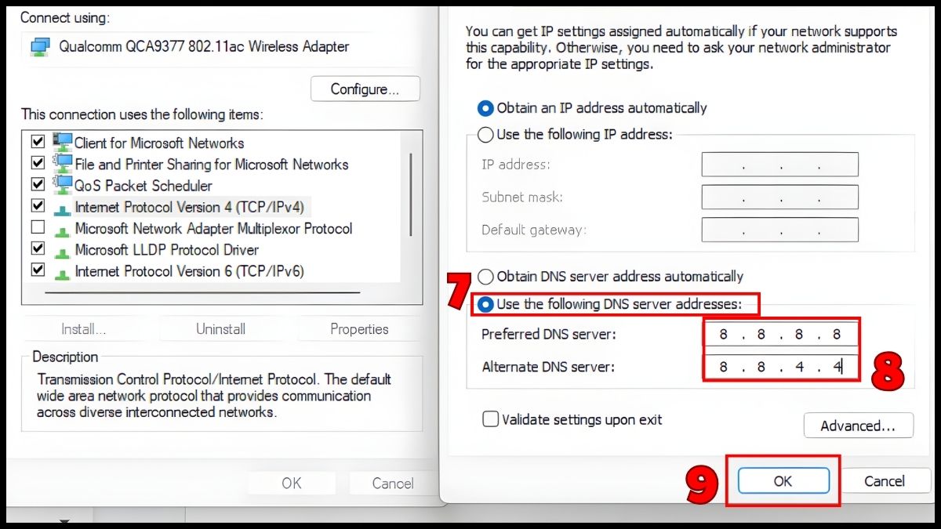Image resolution: width=941 pixels, height=529 pixels.
Task: Check Validate settings upon exit
Action: point(490,419)
